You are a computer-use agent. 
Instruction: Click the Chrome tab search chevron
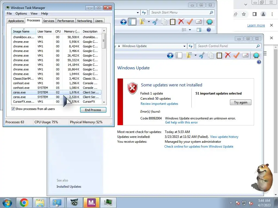tap(245, 5)
